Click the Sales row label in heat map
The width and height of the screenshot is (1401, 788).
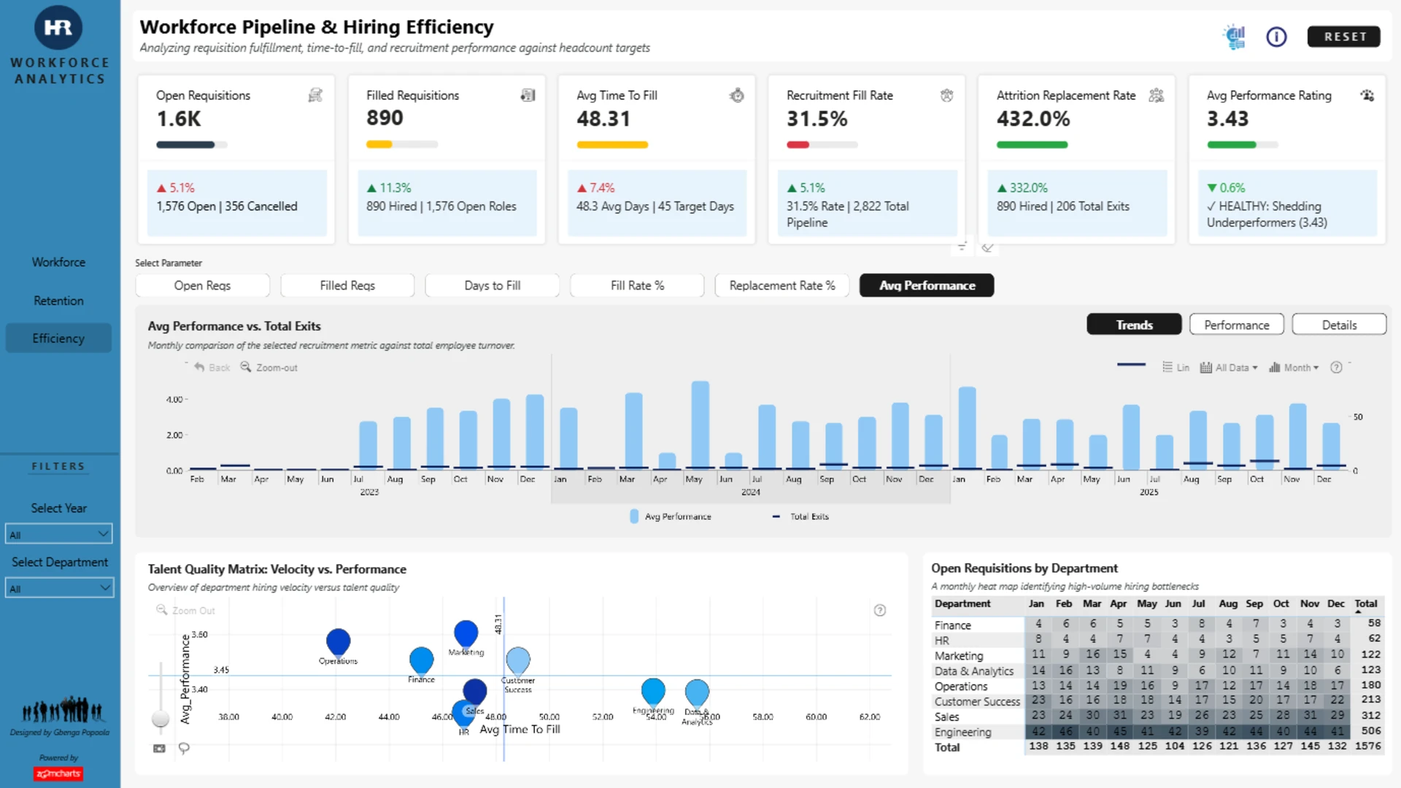point(946,717)
